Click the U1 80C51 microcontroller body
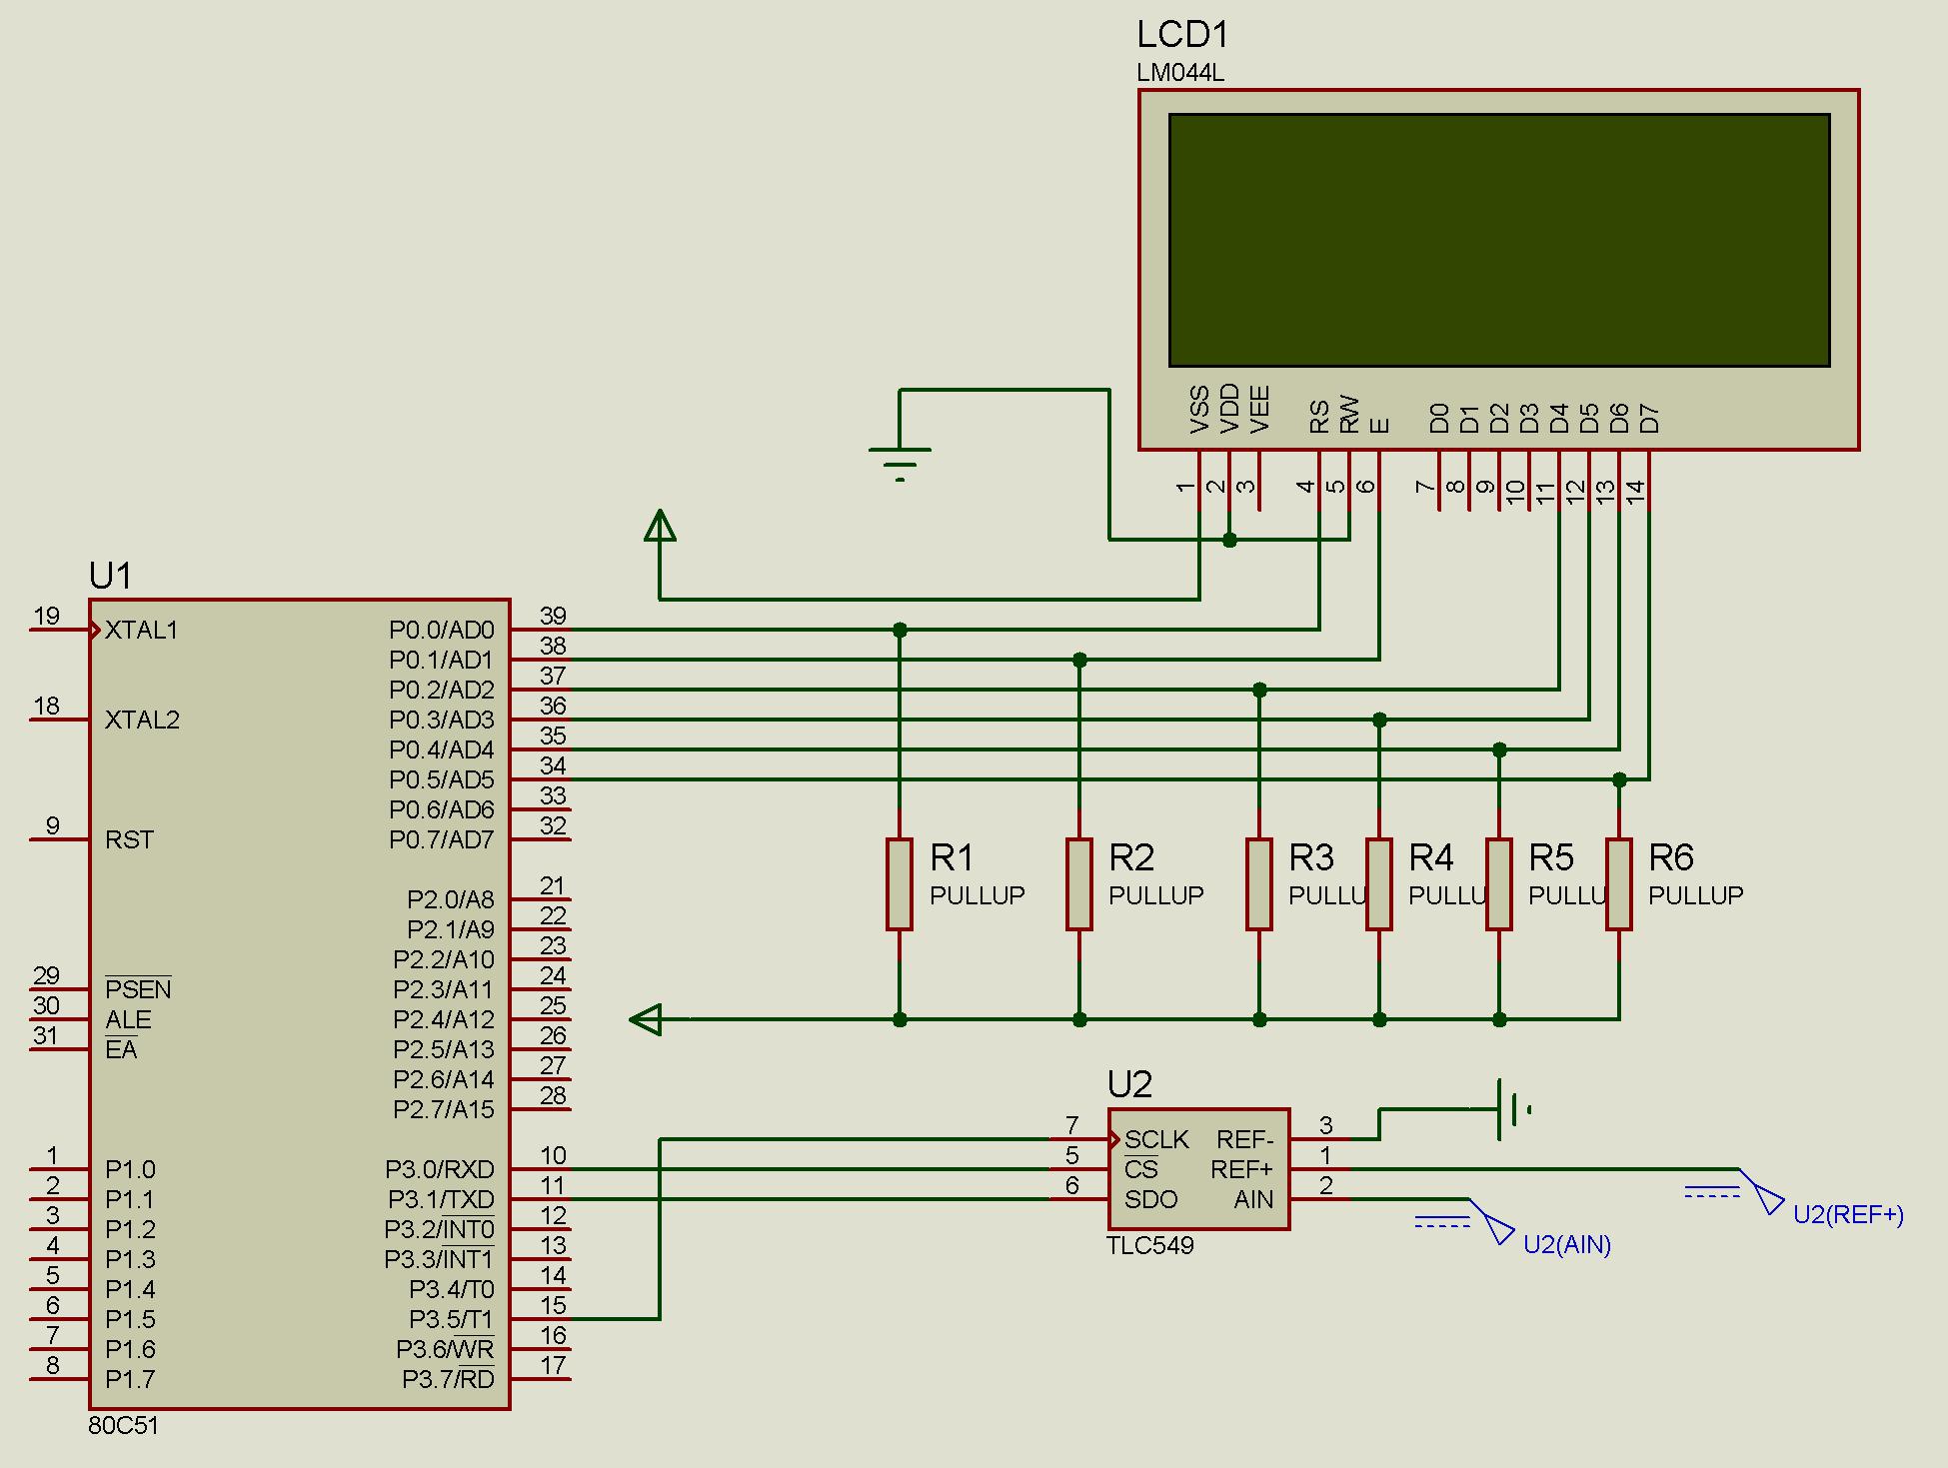This screenshot has height=1468, width=1948. click(x=300, y=1004)
